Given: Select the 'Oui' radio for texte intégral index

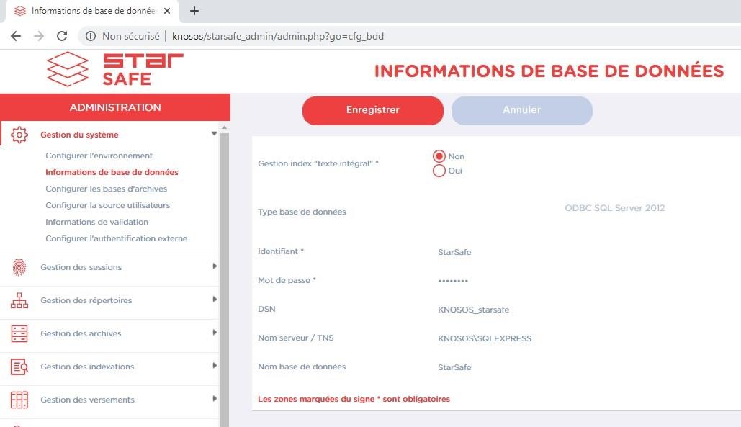Looking at the screenshot, I should click(x=439, y=171).
